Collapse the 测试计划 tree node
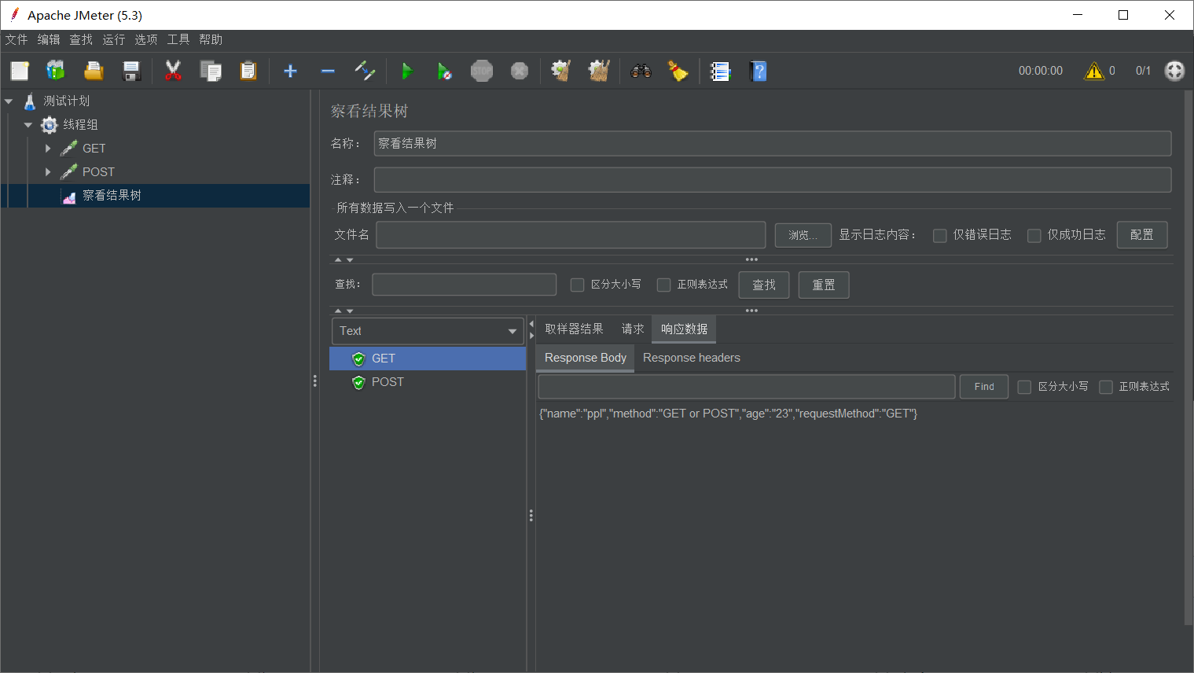 coord(9,101)
